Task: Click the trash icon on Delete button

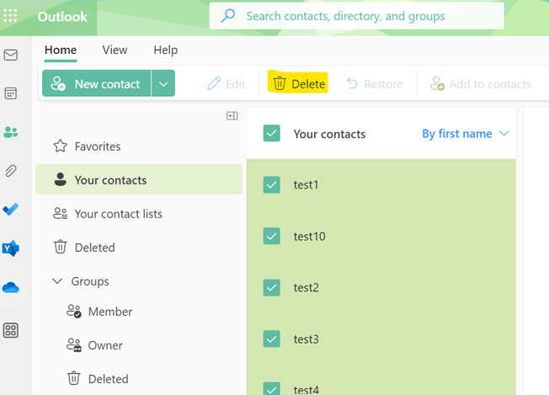Action: pos(280,83)
